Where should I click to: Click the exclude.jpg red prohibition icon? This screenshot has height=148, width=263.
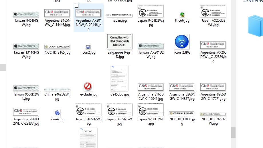pyautogui.click(x=88, y=86)
